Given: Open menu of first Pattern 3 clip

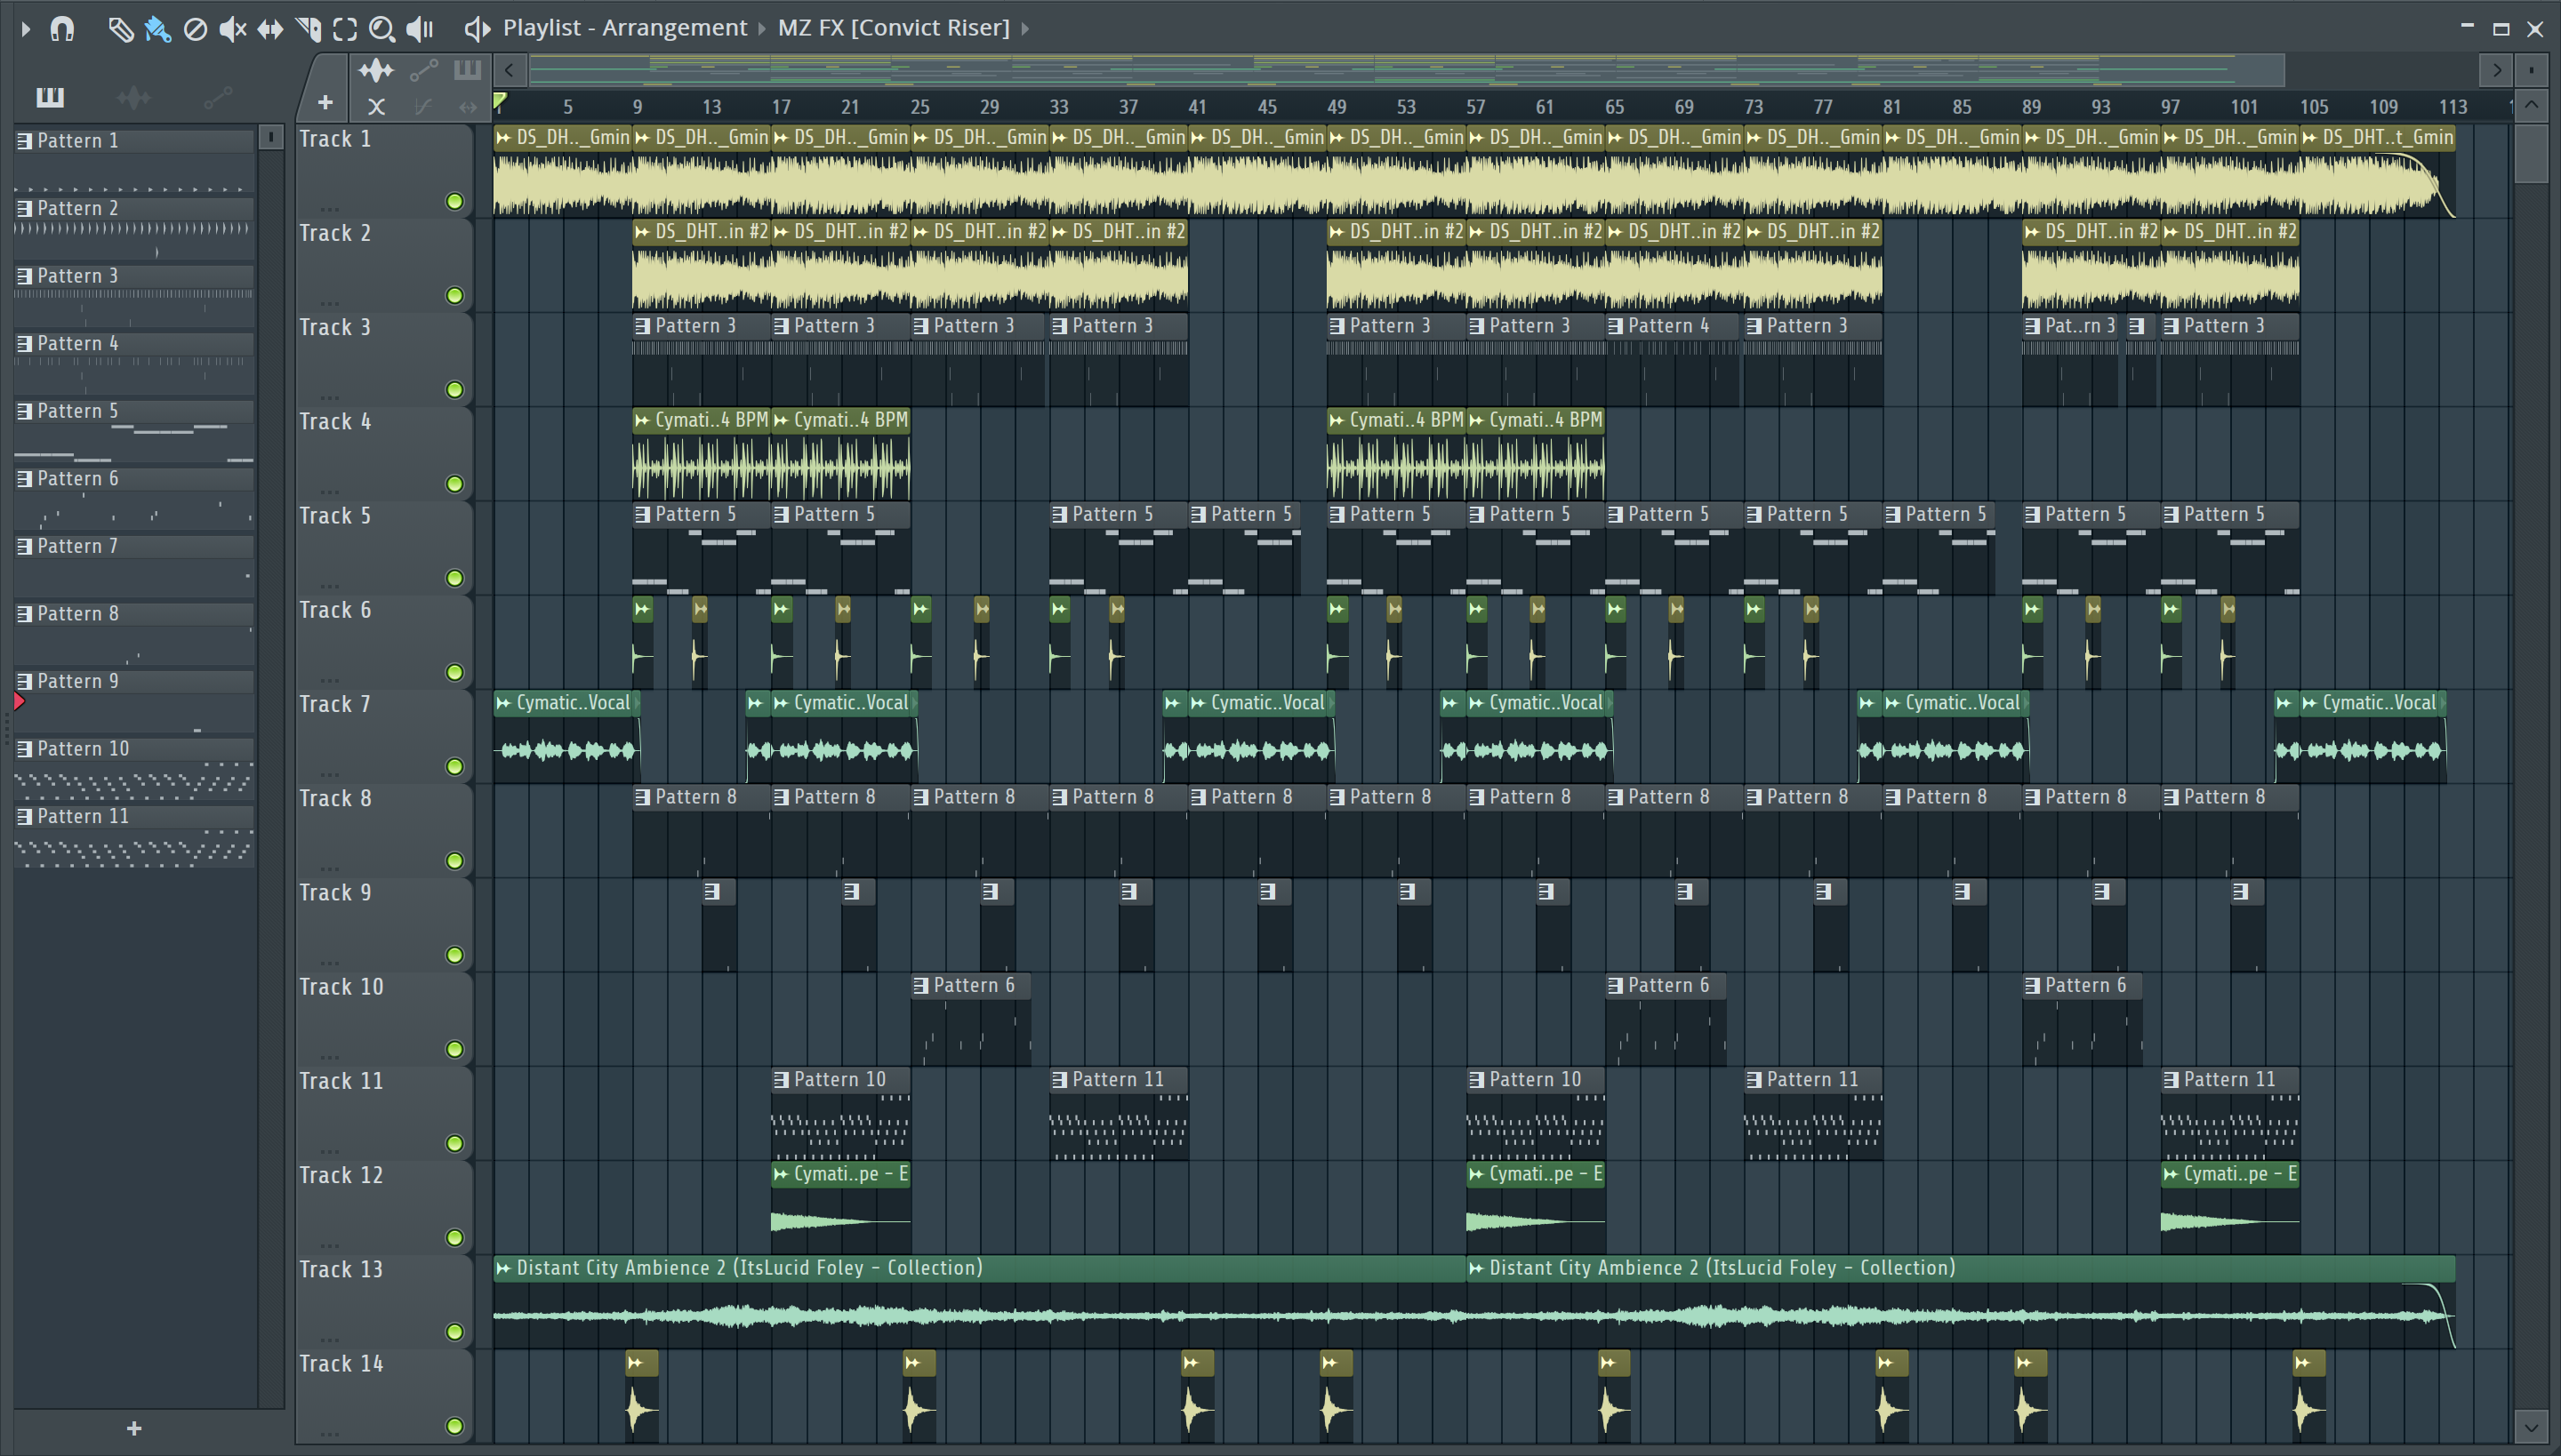Looking at the screenshot, I should click(x=643, y=326).
